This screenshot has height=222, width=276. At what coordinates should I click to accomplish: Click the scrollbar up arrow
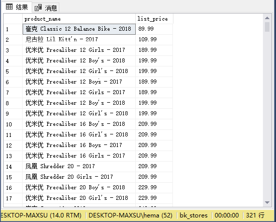[267, 18]
